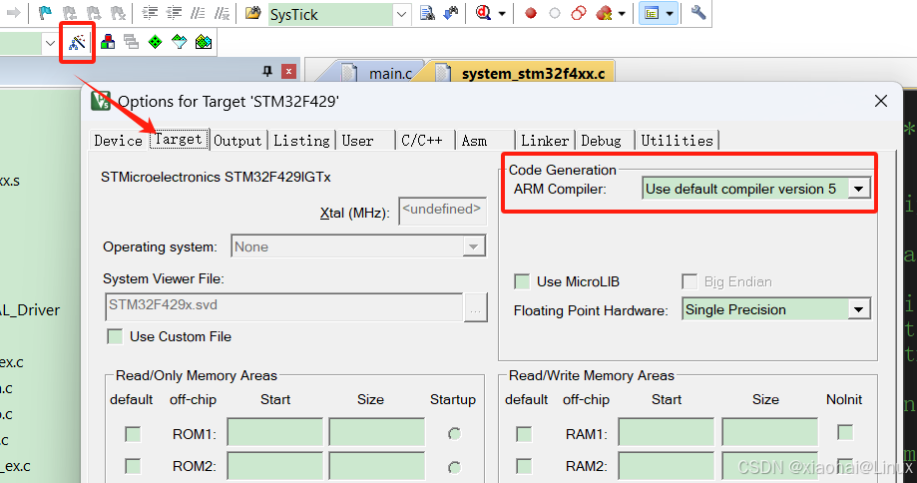Tick the RAM1 default checkbox
Viewport: 917px width, 483px height.
[x=524, y=434]
